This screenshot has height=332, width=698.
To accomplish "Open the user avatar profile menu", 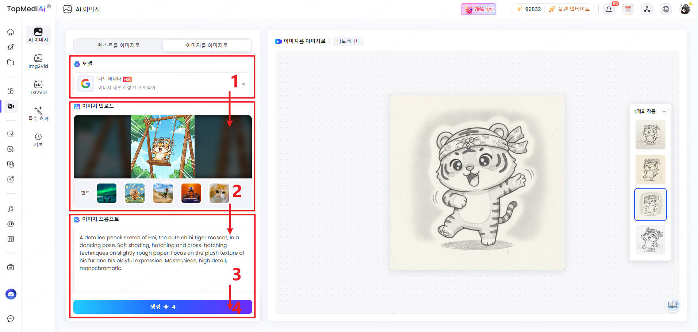I will click(x=684, y=9).
